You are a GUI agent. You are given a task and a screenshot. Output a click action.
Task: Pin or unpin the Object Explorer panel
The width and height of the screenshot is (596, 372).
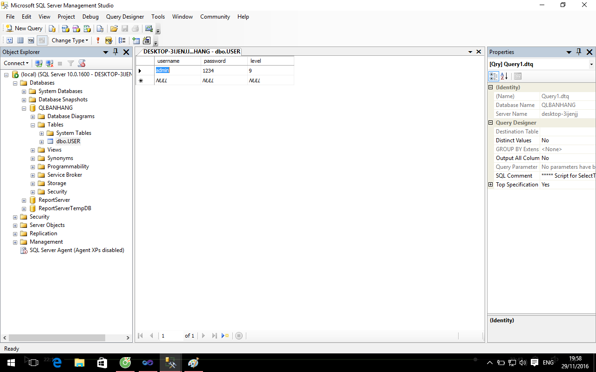115,52
